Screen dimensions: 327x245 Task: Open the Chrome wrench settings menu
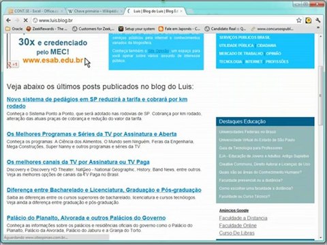click(318, 20)
